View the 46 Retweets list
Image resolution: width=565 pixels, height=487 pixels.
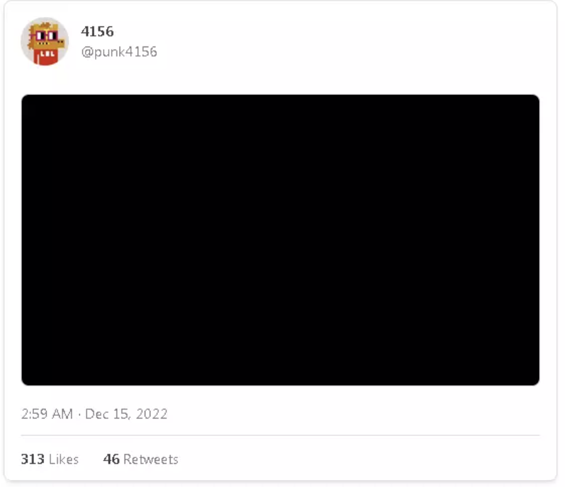tap(141, 459)
